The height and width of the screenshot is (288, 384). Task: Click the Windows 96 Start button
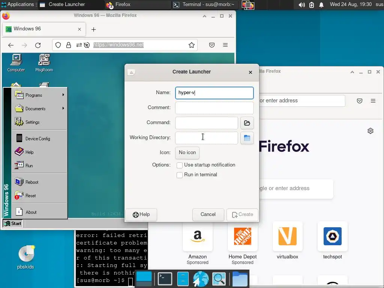(13, 223)
